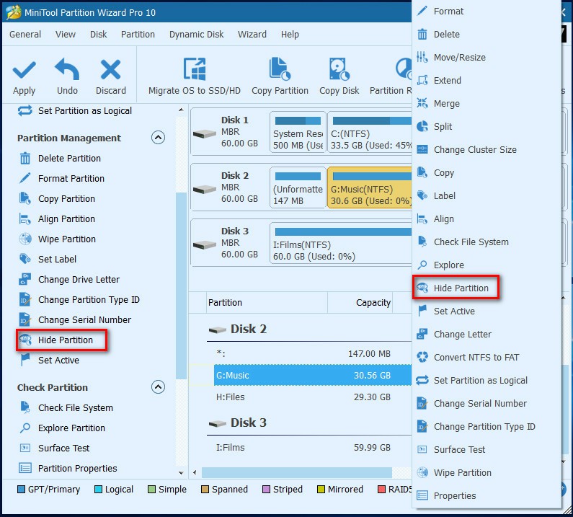This screenshot has height=517, width=573.
Task: Collapse the Partition Management section
Action: click(158, 138)
